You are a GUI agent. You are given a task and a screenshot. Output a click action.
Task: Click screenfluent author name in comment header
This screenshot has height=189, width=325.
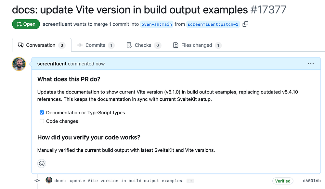52,64
